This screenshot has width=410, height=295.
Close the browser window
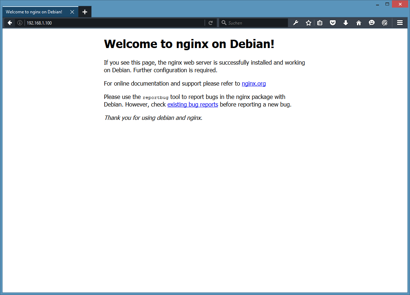[x=400, y=4]
